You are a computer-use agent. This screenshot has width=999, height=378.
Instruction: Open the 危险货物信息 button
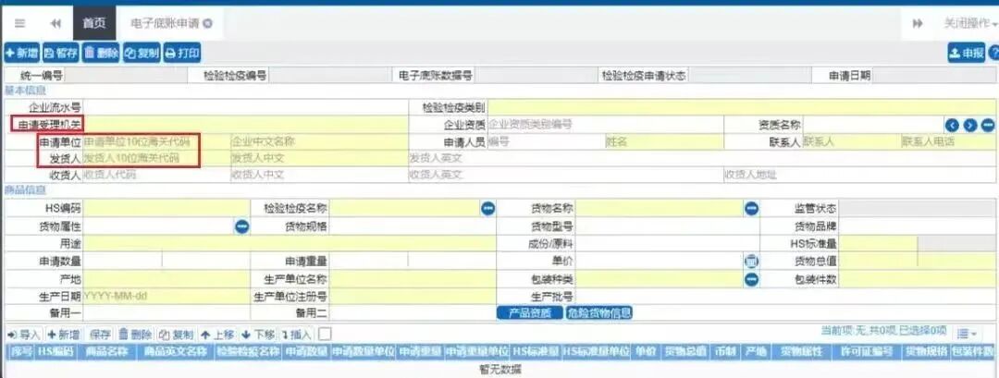(x=598, y=312)
